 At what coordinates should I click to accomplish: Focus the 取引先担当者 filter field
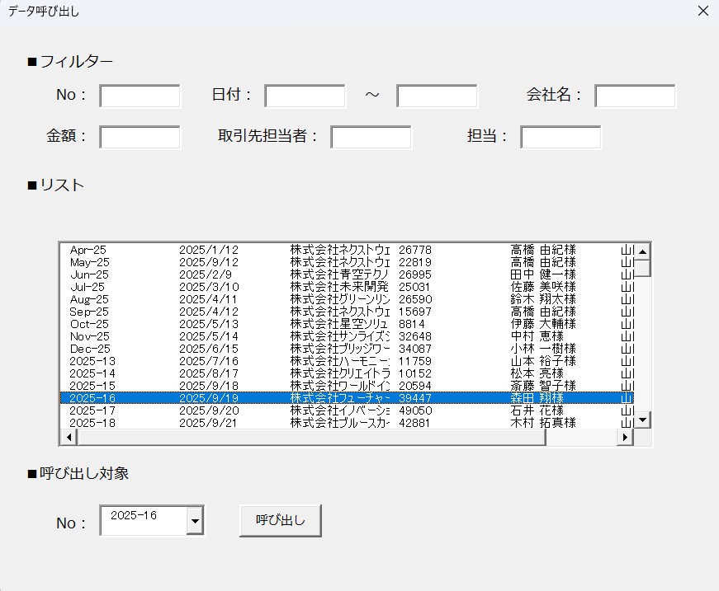click(x=371, y=137)
